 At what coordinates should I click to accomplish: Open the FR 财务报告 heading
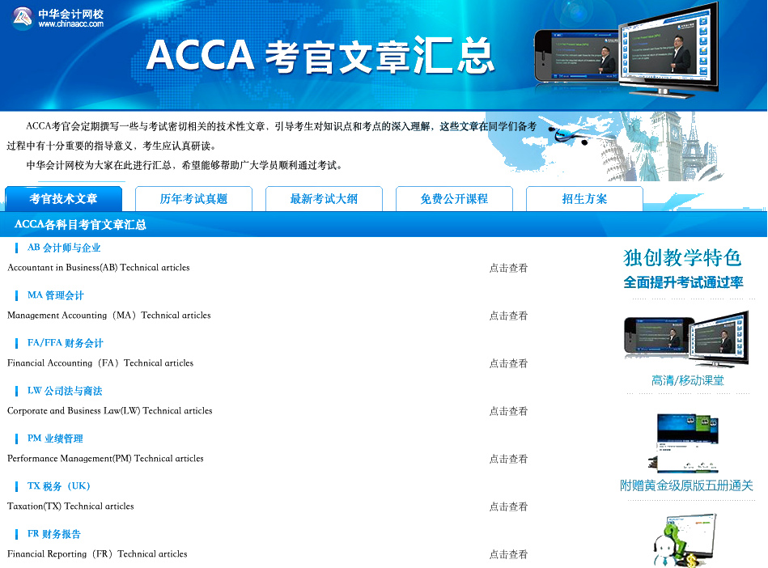[54, 534]
